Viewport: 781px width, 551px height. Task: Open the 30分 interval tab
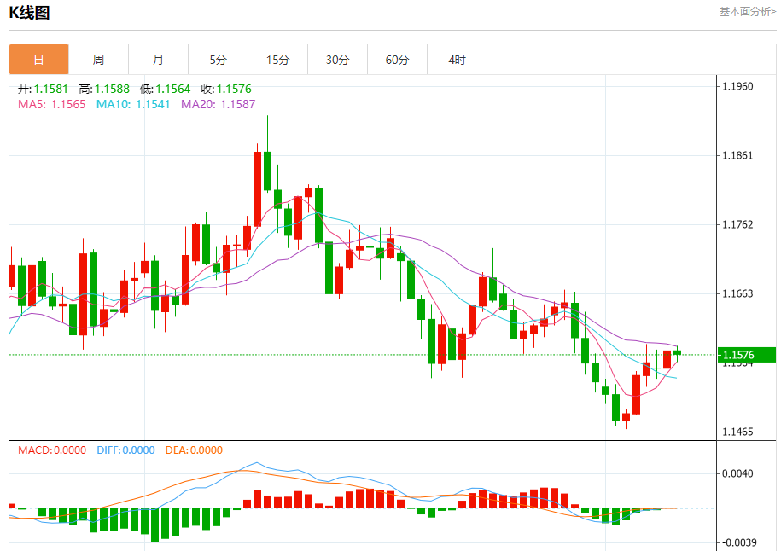click(x=338, y=60)
